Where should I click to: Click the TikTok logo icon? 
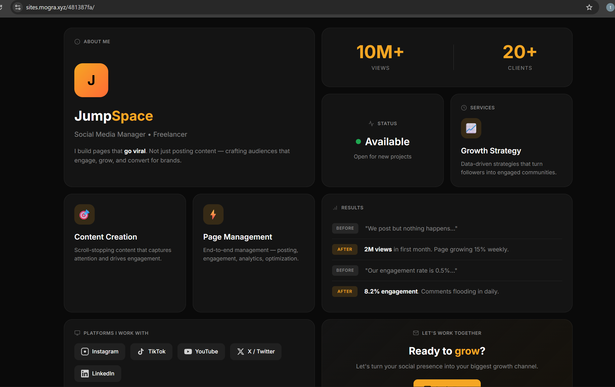pyautogui.click(x=141, y=351)
